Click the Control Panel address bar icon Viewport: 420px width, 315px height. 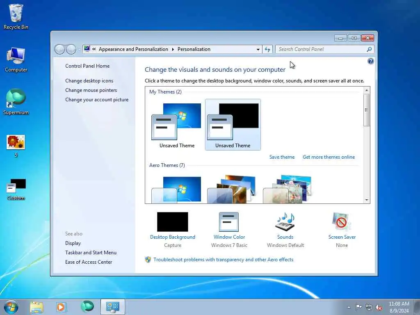pyautogui.click(x=87, y=49)
